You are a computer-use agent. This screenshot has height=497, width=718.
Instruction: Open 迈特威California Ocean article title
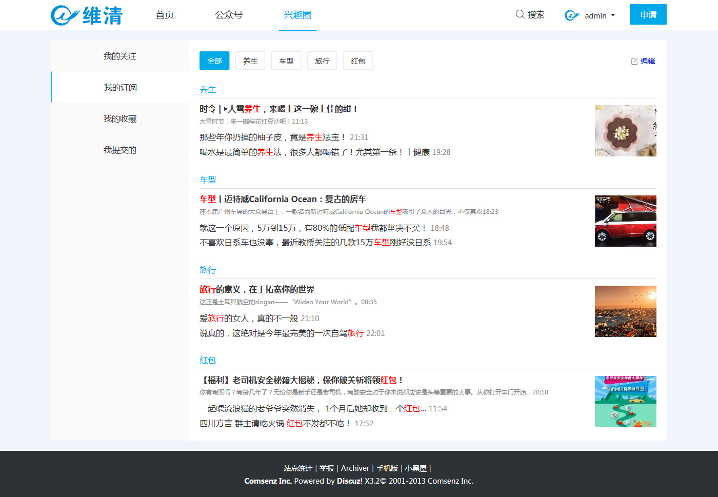pyautogui.click(x=283, y=199)
